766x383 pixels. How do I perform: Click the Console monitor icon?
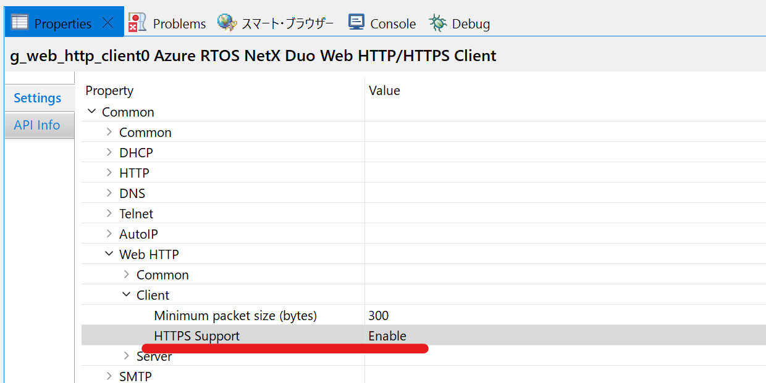pyautogui.click(x=356, y=22)
